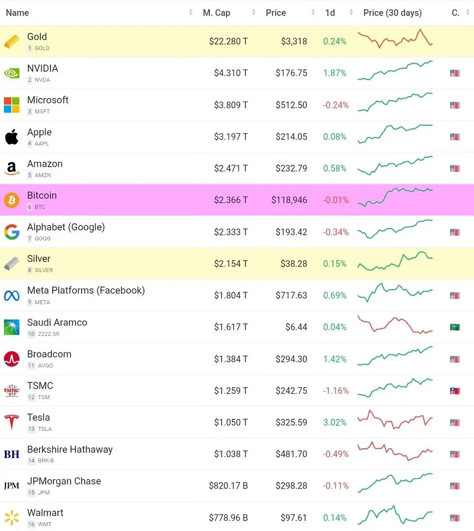Click the TSMC logo icon
The width and height of the screenshot is (474, 531).
tap(12, 391)
